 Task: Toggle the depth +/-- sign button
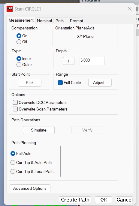tap(69, 61)
